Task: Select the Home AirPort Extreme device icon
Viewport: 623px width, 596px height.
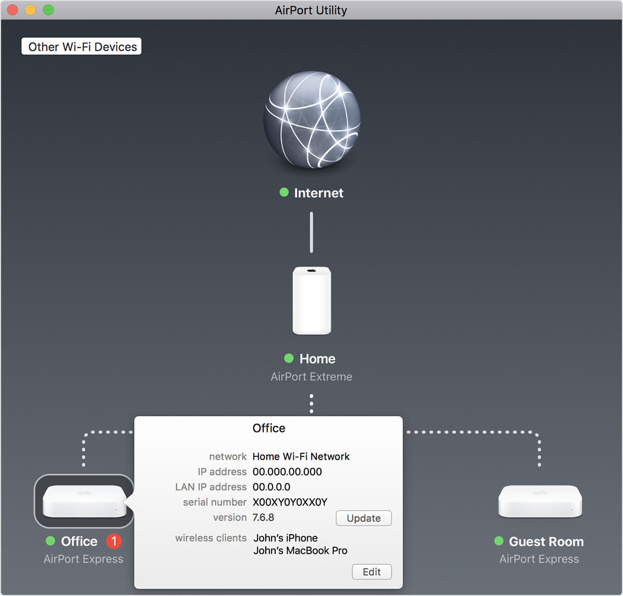Action: (311, 301)
